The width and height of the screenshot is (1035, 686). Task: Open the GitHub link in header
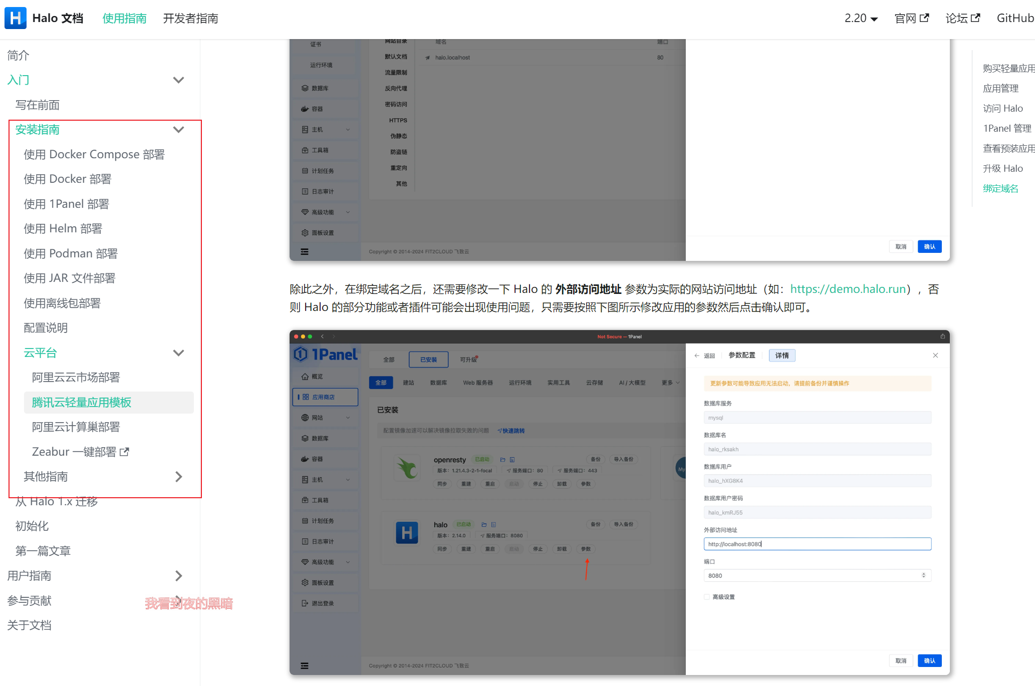pos(1015,18)
